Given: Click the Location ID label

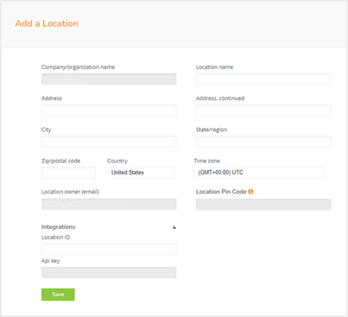Looking at the screenshot, I should (x=55, y=237).
